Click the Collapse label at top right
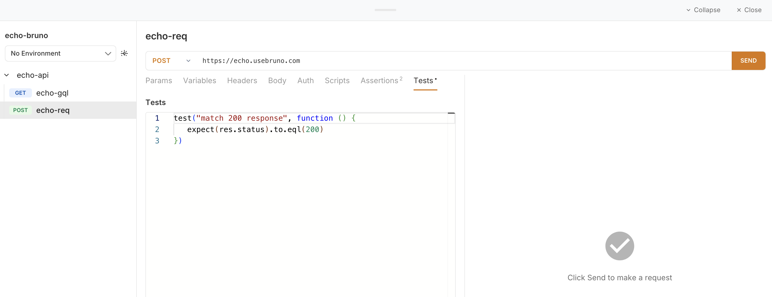The width and height of the screenshot is (772, 297). point(707,10)
